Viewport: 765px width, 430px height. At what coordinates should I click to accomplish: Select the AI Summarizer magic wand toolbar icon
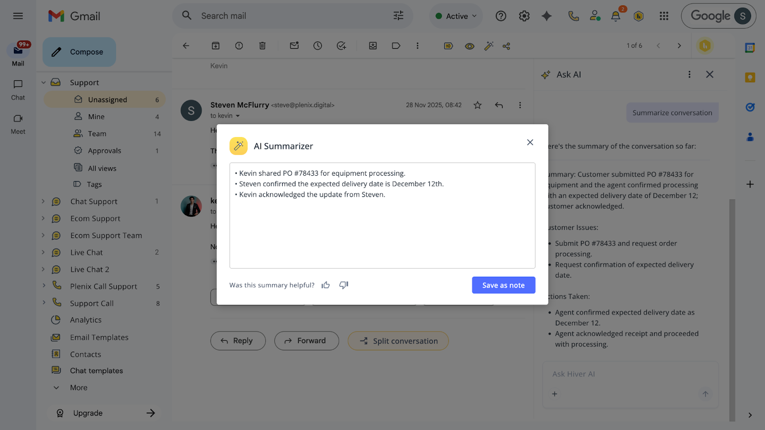point(489,45)
